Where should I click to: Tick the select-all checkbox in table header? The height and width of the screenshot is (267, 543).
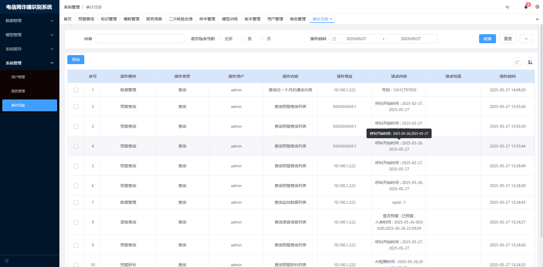[76, 76]
